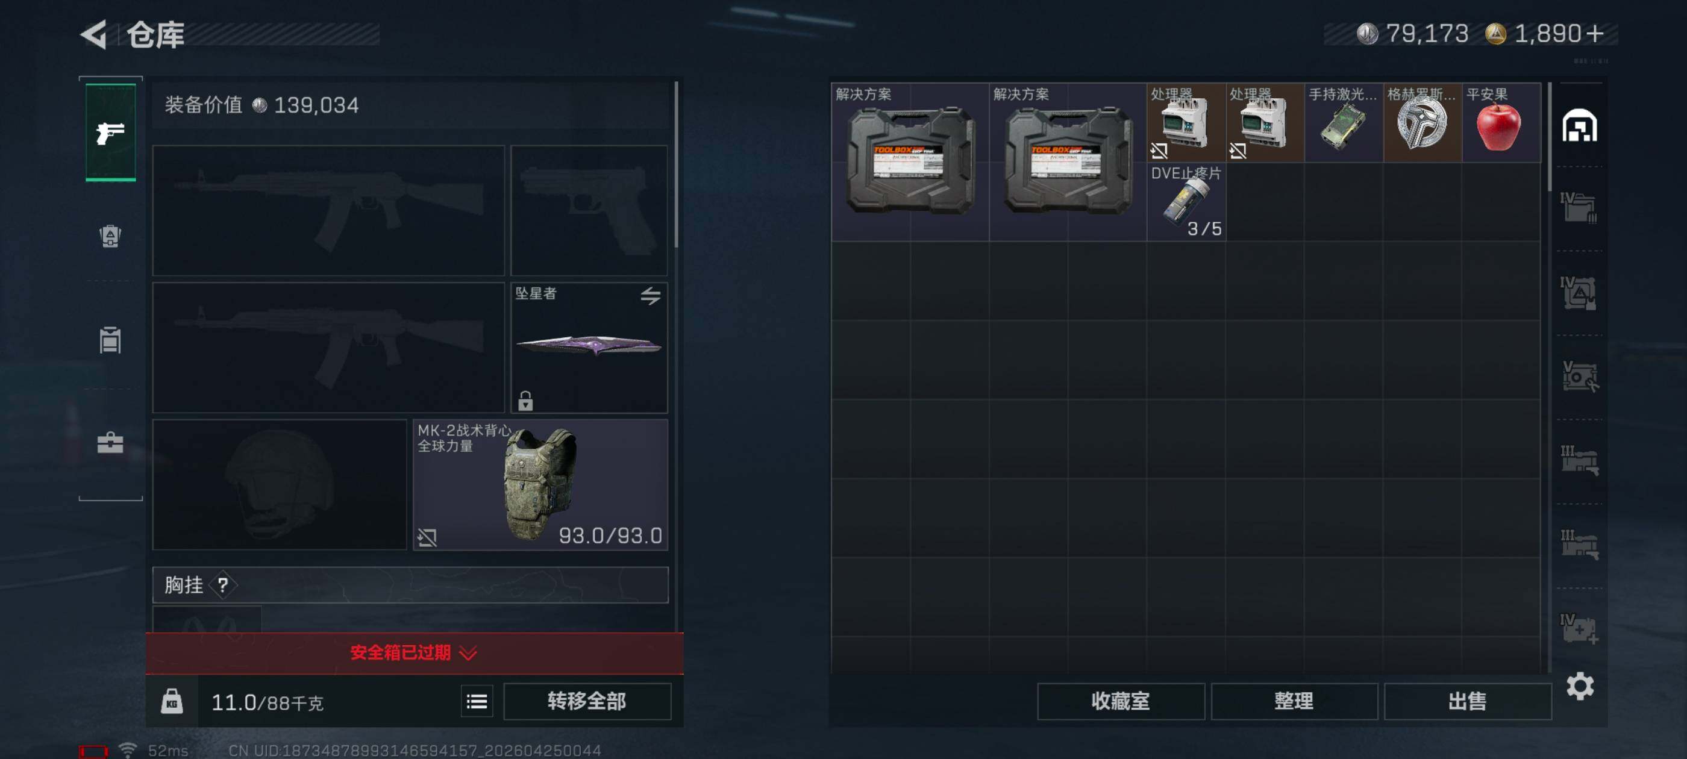This screenshot has height=759, width=1687.
Task: Click the 整理 sort button
Action: (1294, 701)
